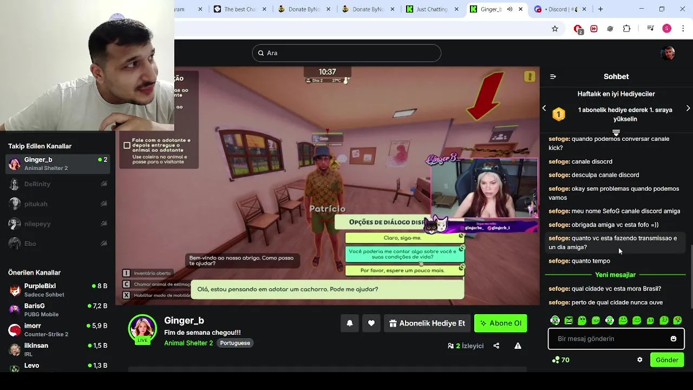Open Ginger_b streamer name link
693x390 pixels.
[184, 321]
